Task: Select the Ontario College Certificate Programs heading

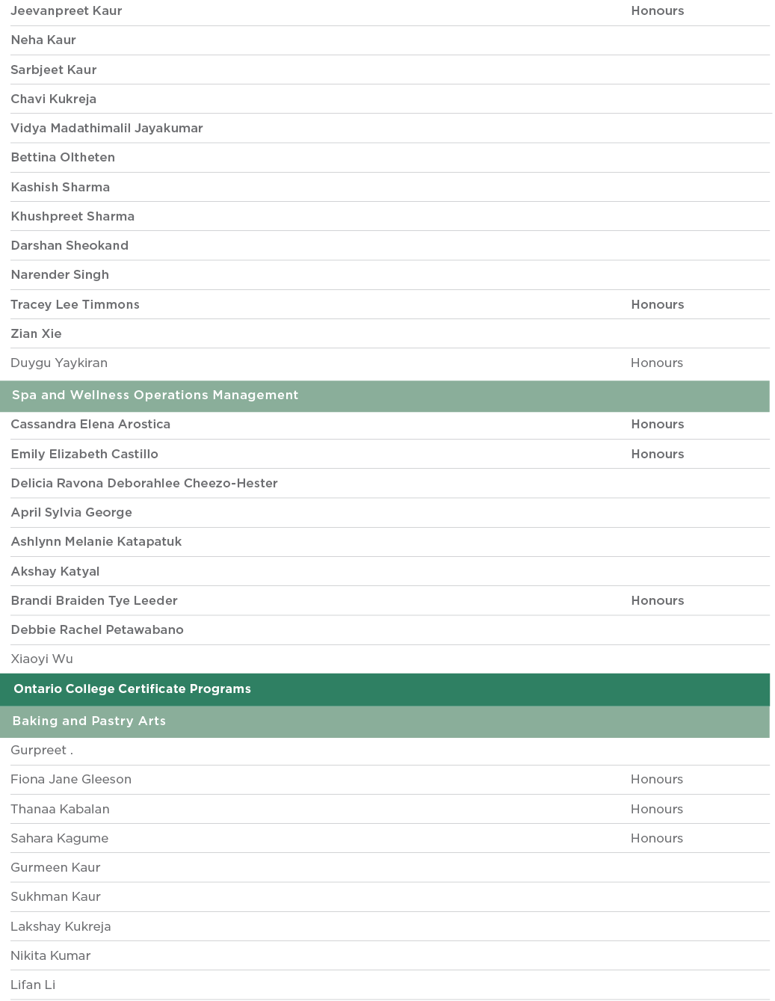Action: (132, 689)
